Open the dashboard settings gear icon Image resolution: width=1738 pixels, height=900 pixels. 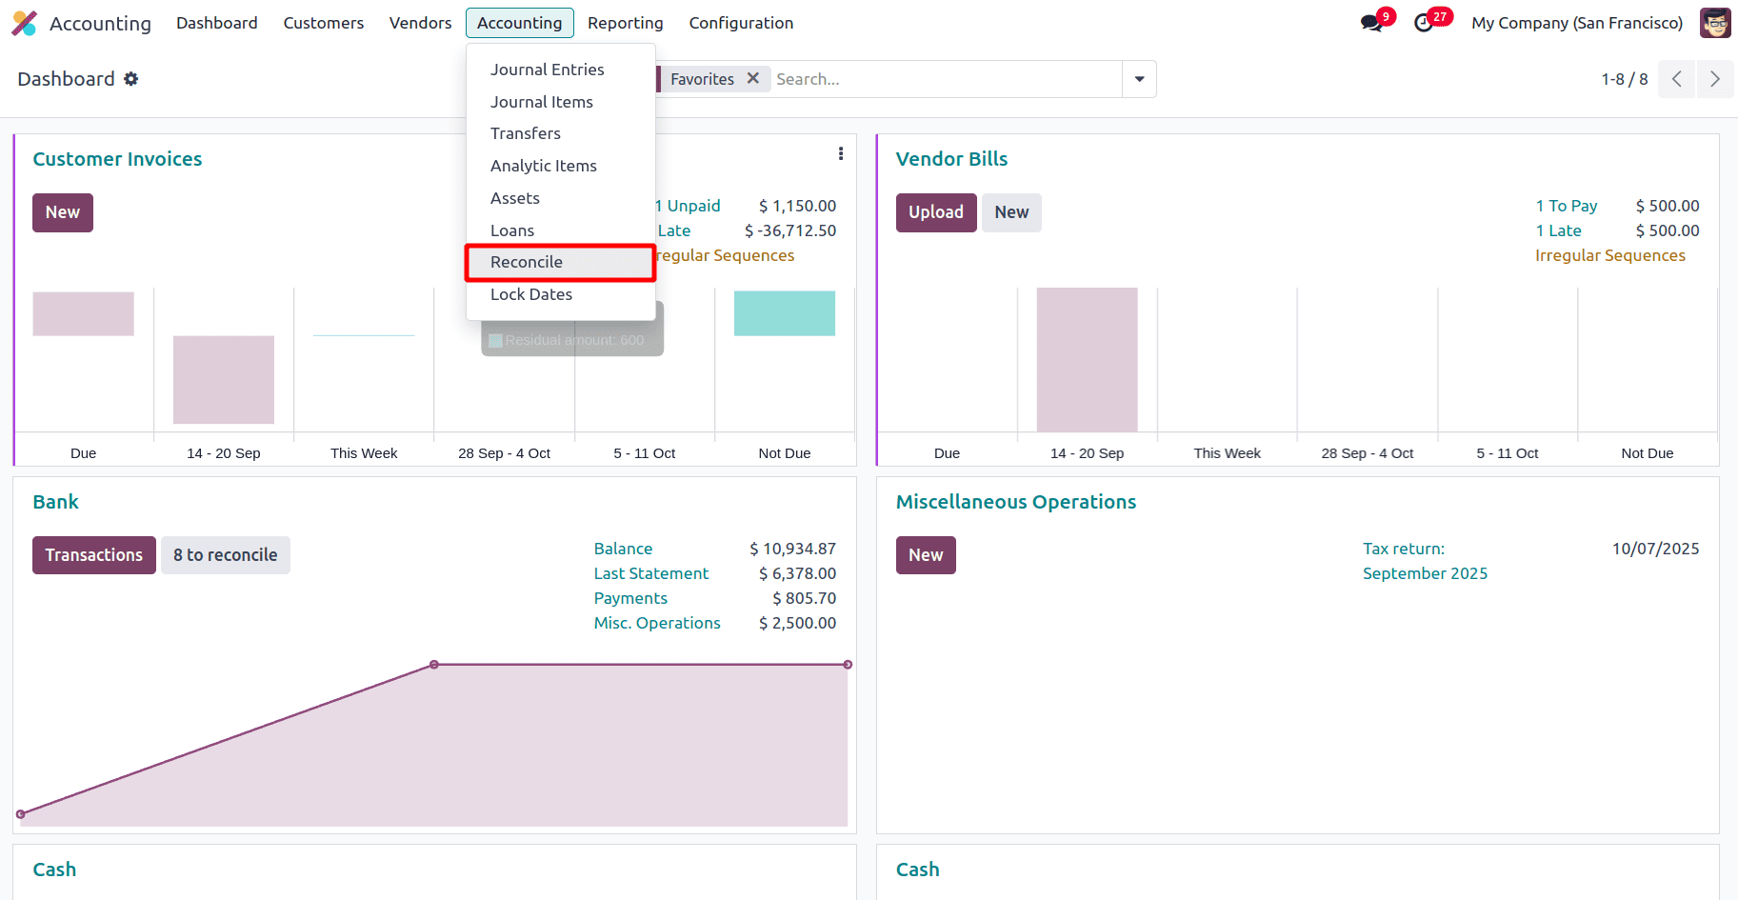[131, 79]
